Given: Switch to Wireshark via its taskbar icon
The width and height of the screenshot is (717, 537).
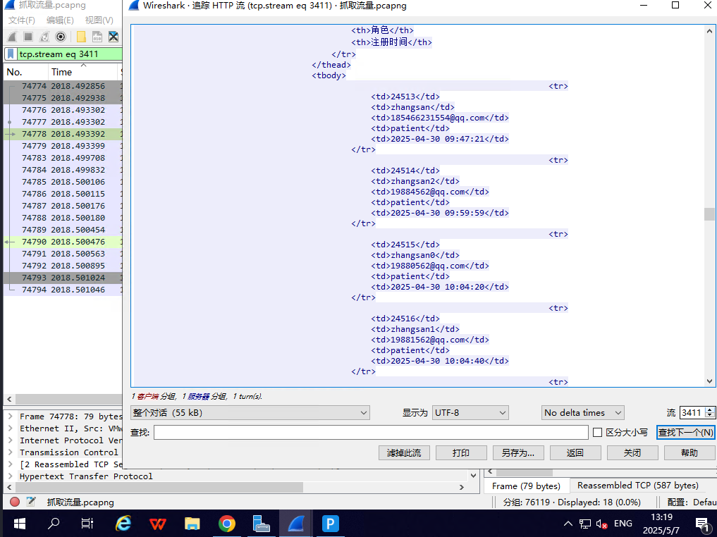Looking at the screenshot, I should (296, 524).
